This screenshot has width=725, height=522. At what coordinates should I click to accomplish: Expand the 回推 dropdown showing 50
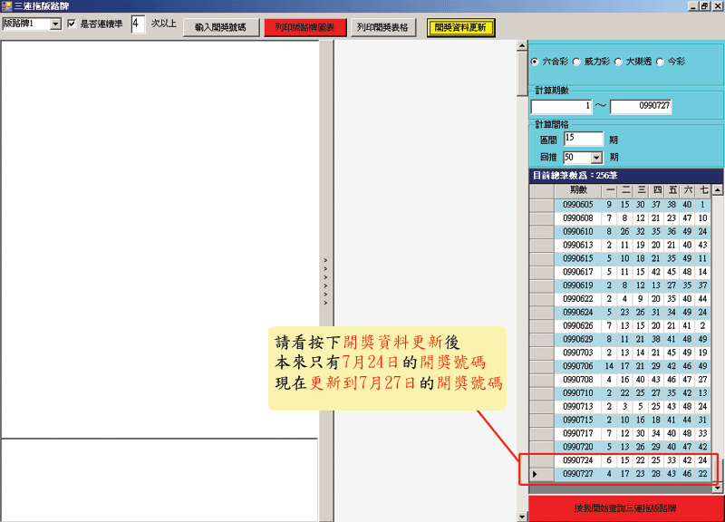click(595, 157)
